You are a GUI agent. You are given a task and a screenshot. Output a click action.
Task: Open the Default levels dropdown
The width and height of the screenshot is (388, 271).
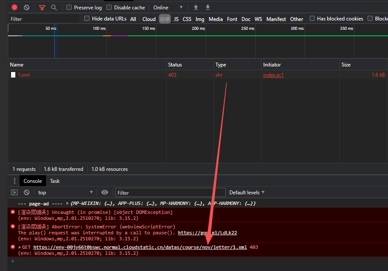click(247, 193)
